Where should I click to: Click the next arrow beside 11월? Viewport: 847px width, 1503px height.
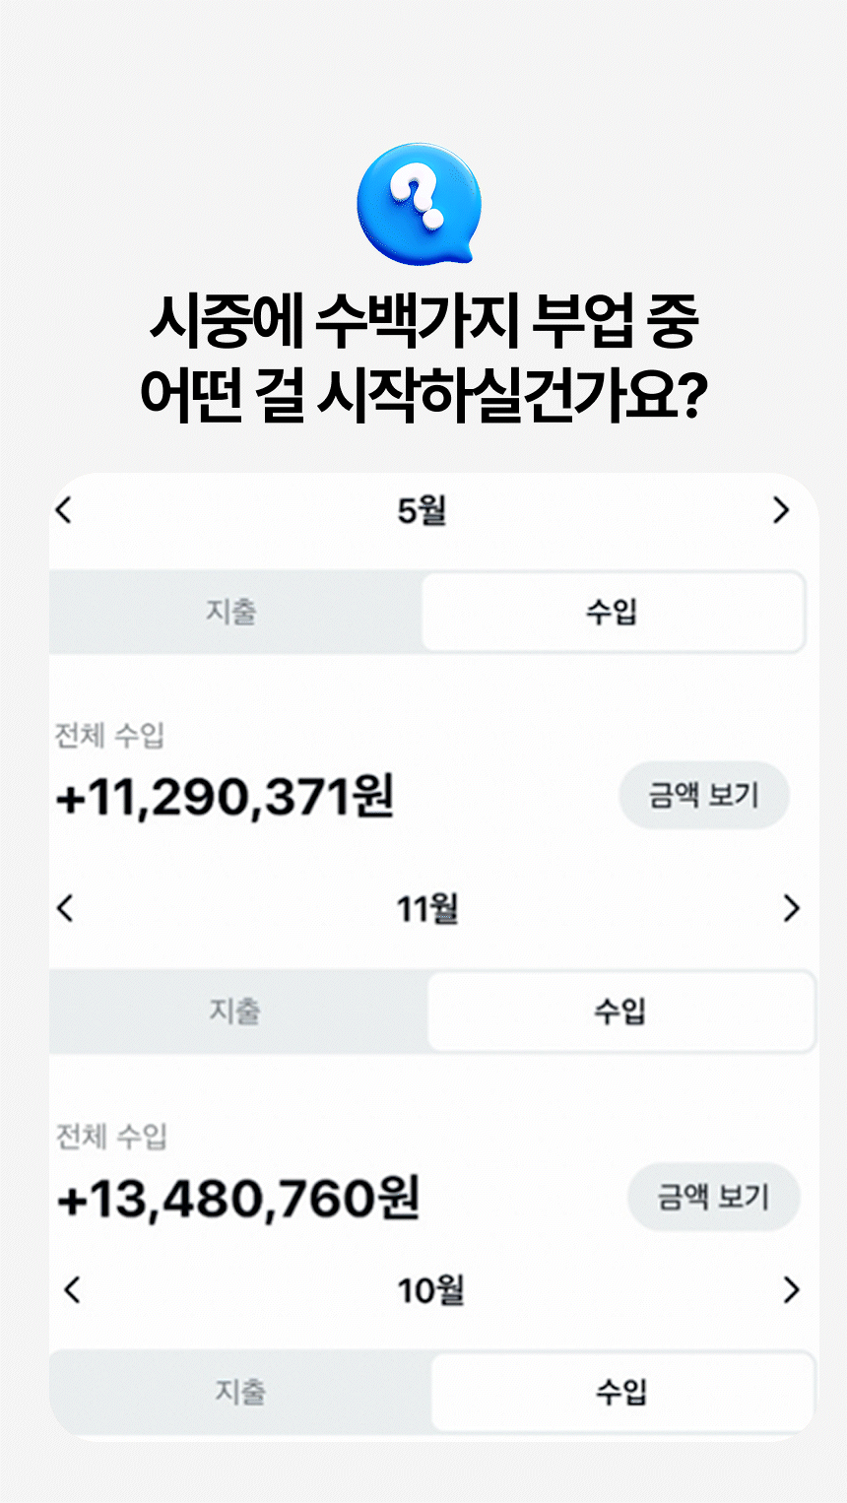coord(790,908)
